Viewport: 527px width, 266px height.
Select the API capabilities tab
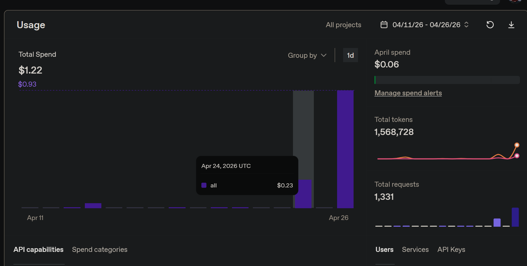(x=38, y=250)
